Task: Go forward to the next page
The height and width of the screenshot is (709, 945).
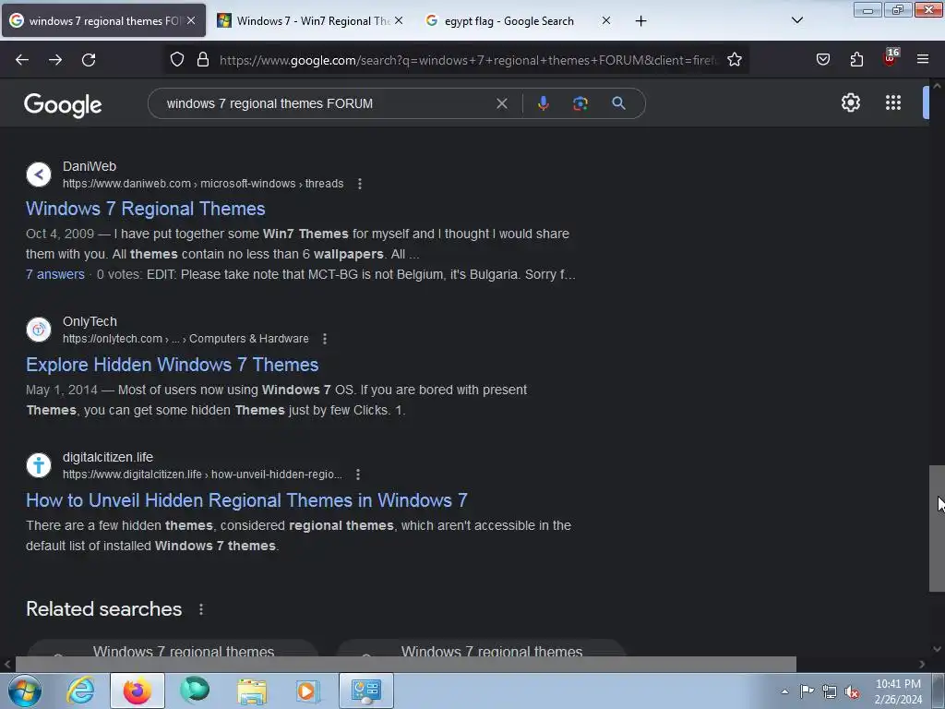Action: coord(55,60)
